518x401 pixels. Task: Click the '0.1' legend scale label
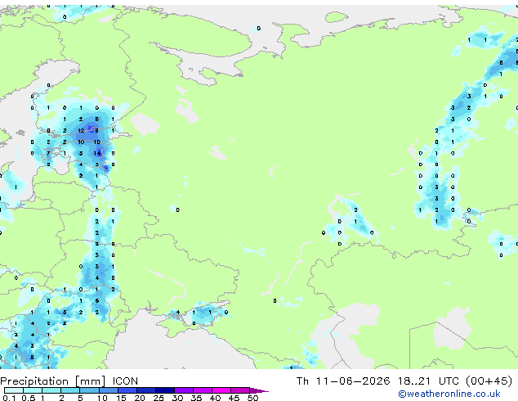(9, 398)
